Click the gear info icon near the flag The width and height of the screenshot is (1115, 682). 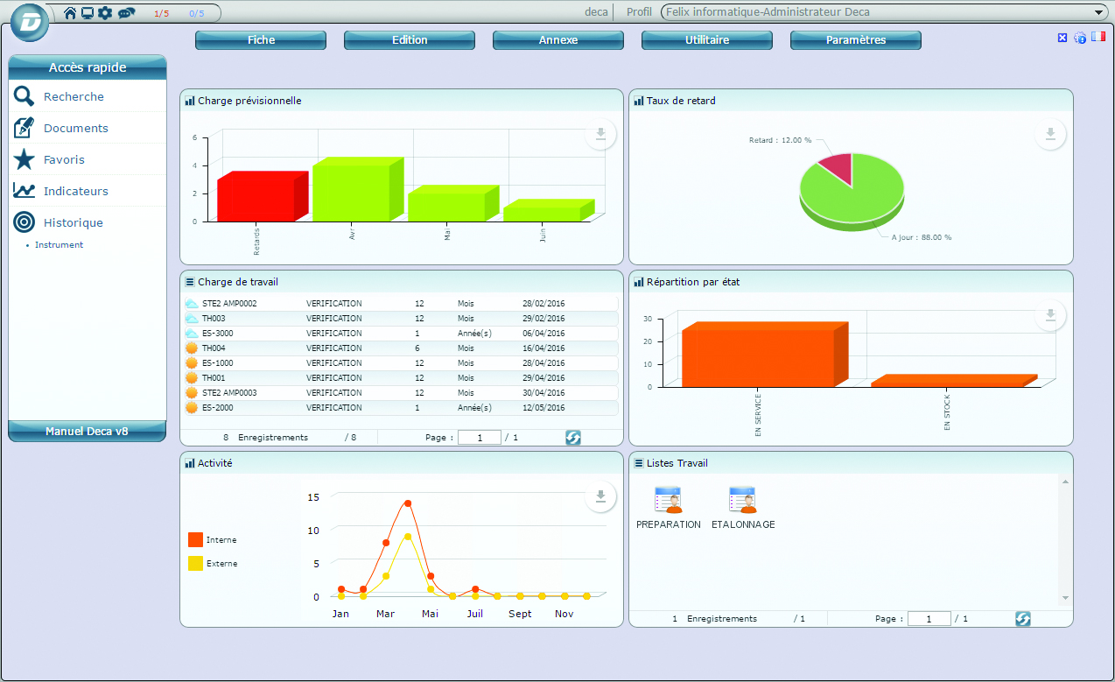(x=1080, y=38)
